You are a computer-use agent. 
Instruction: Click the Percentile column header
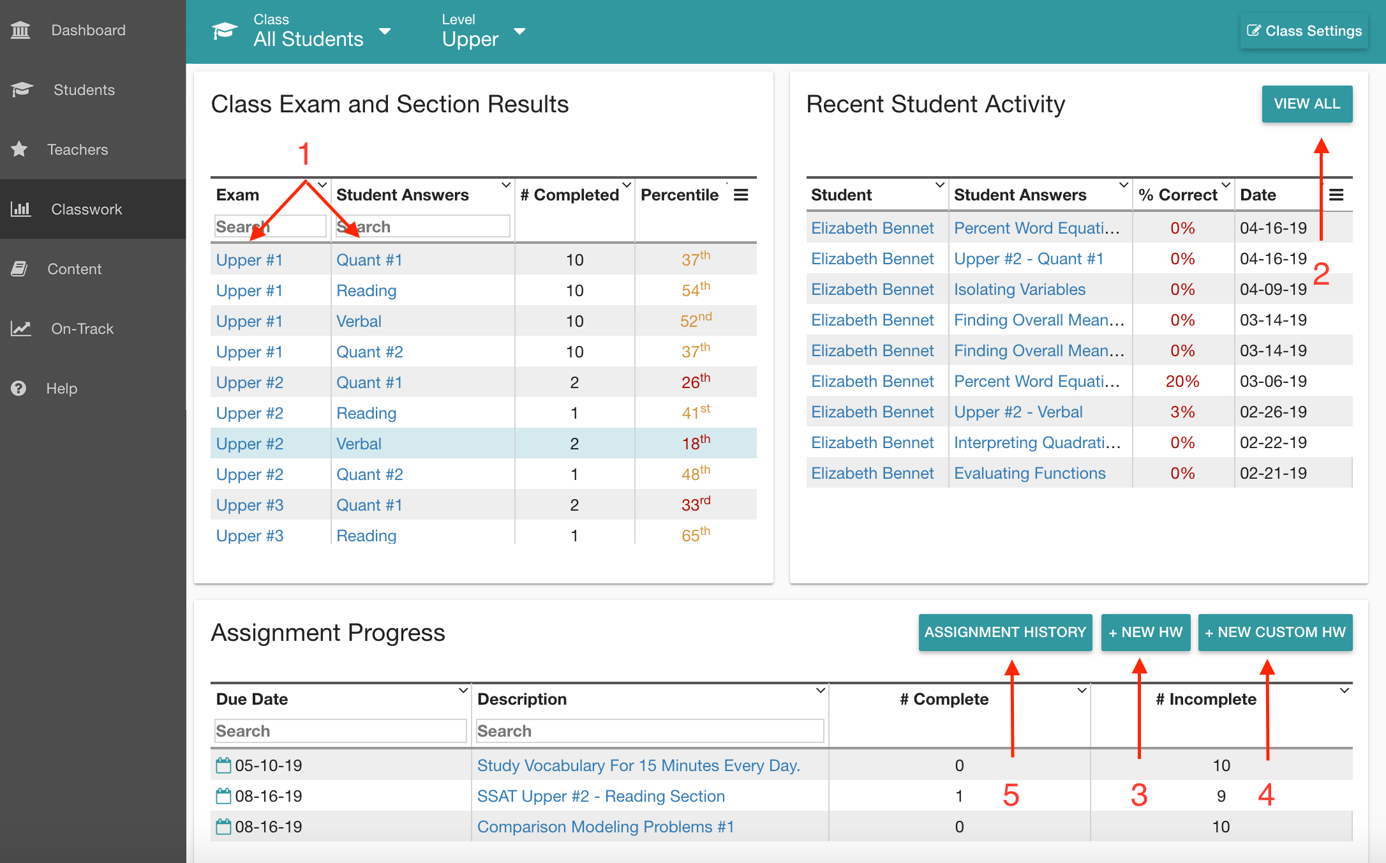click(680, 195)
